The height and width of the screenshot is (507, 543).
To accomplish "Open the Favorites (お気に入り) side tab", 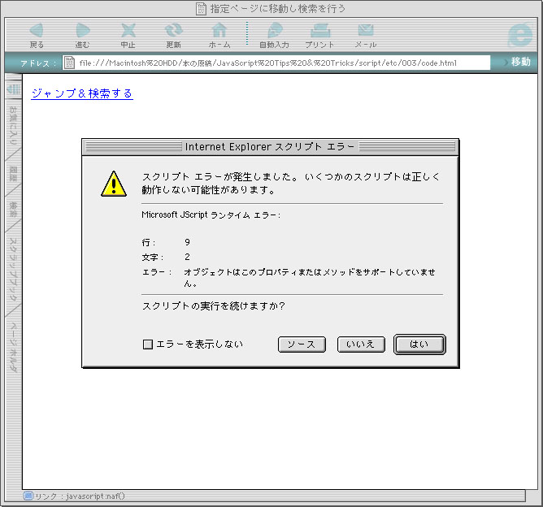I will 13,125.
